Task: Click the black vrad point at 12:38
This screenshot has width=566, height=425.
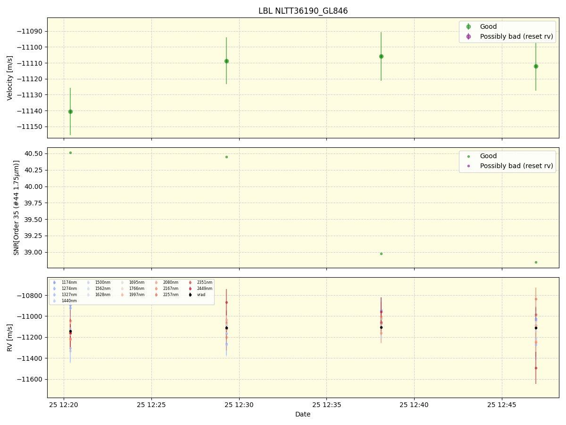Action: coord(381,327)
